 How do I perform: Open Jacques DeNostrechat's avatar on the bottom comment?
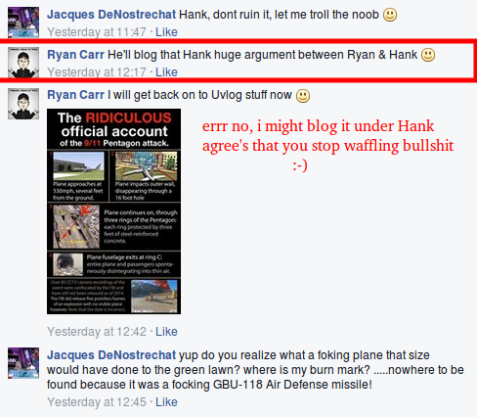(x=23, y=363)
